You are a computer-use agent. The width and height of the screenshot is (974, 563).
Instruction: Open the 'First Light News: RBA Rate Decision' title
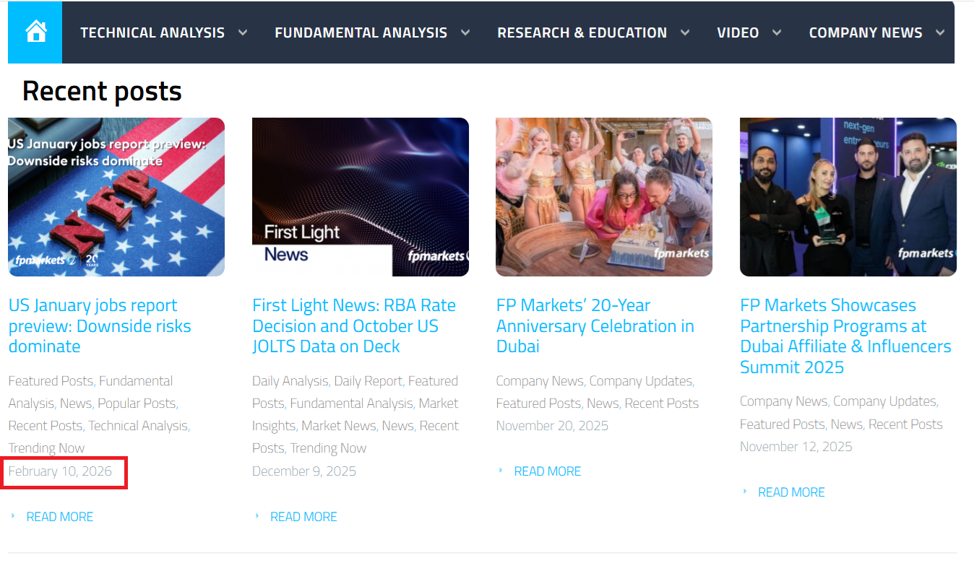pos(354,326)
